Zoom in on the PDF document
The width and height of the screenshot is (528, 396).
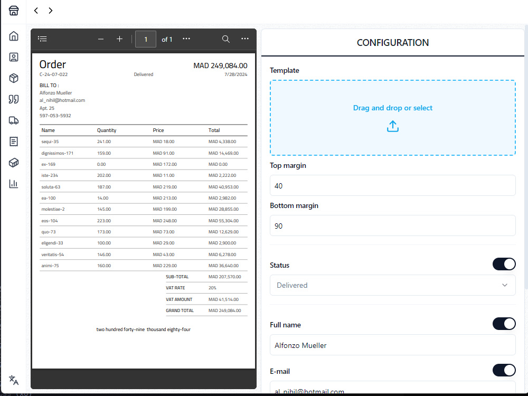click(119, 39)
